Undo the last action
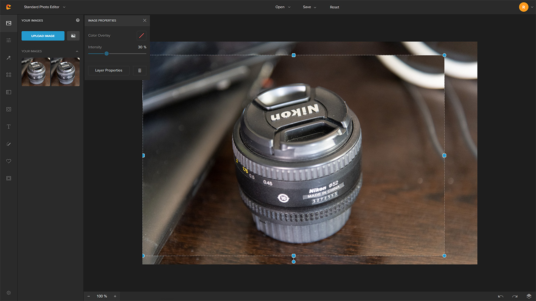The height and width of the screenshot is (301, 536). click(x=500, y=296)
